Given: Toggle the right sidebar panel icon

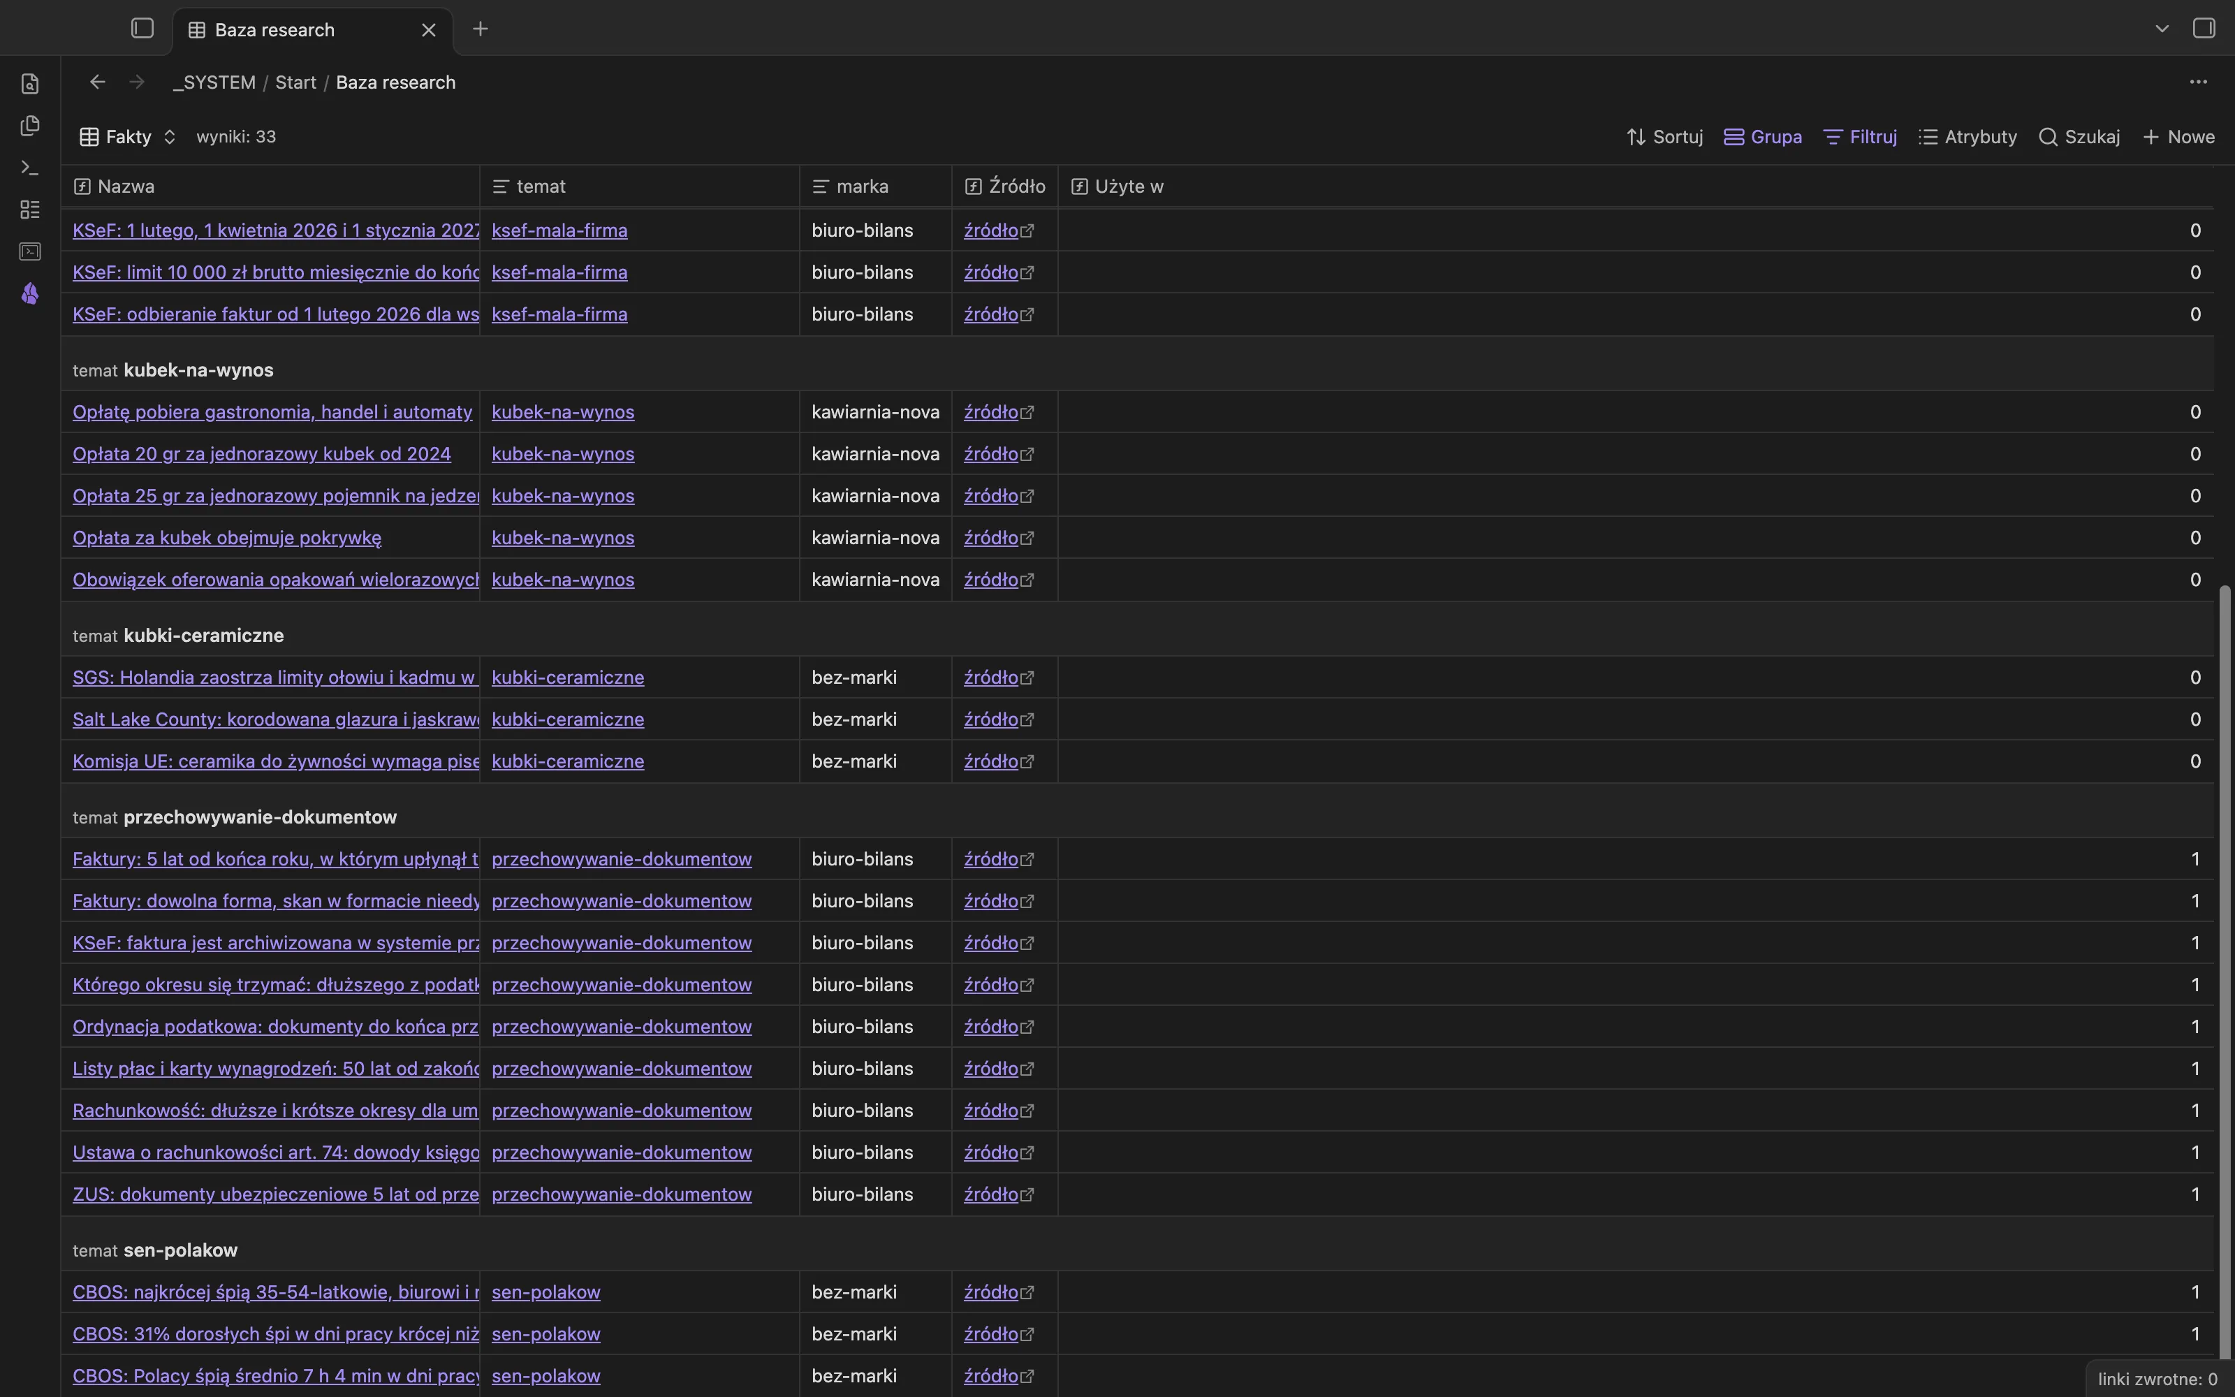Looking at the screenshot, I should [2204, 29].
